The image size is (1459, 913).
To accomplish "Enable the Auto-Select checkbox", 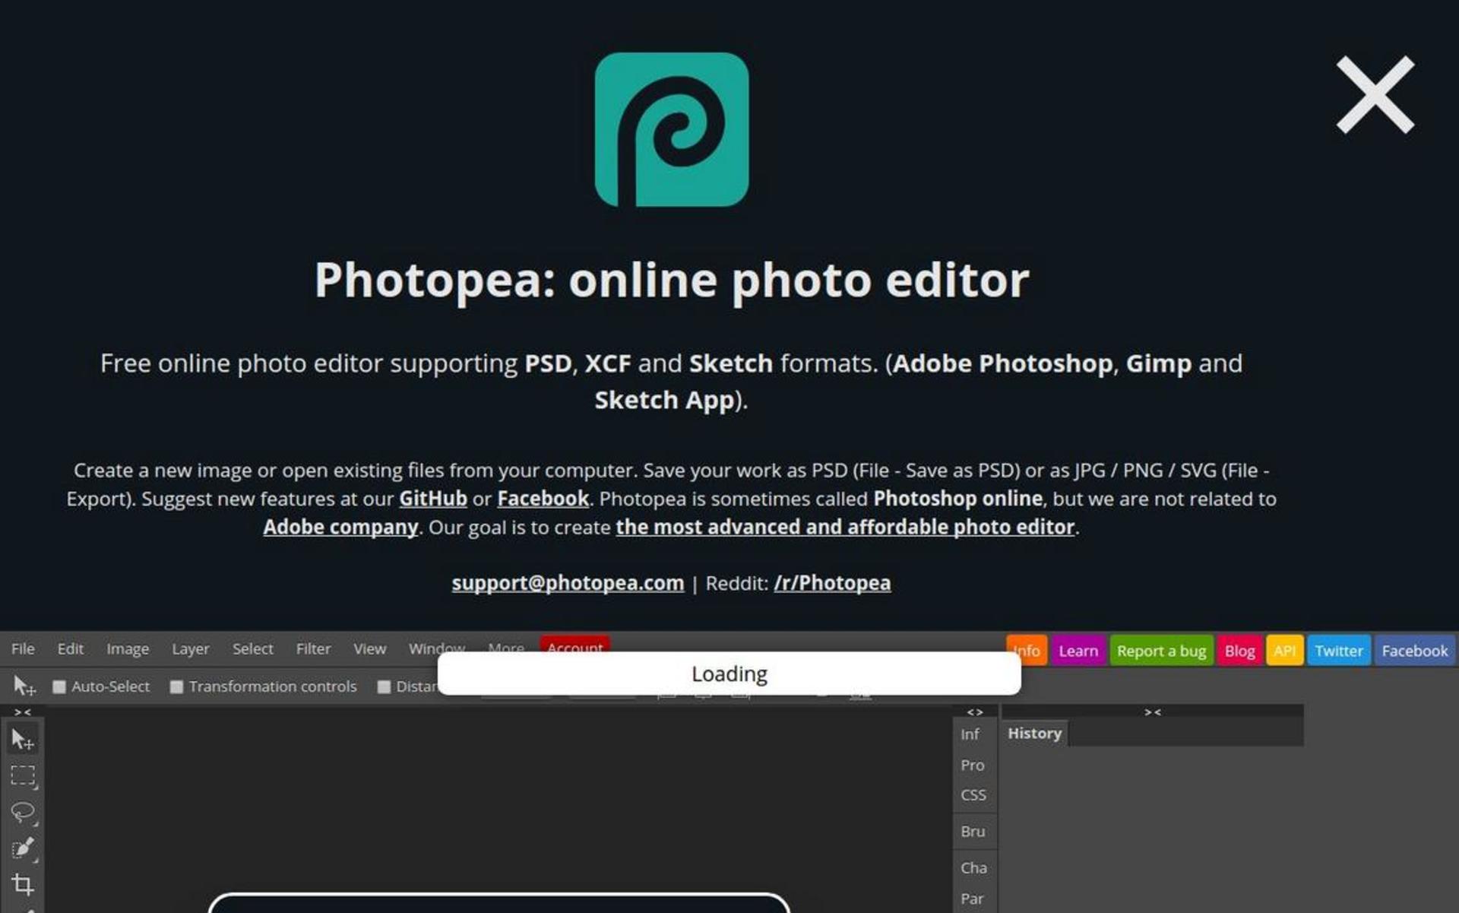I will tap(59, 687).
